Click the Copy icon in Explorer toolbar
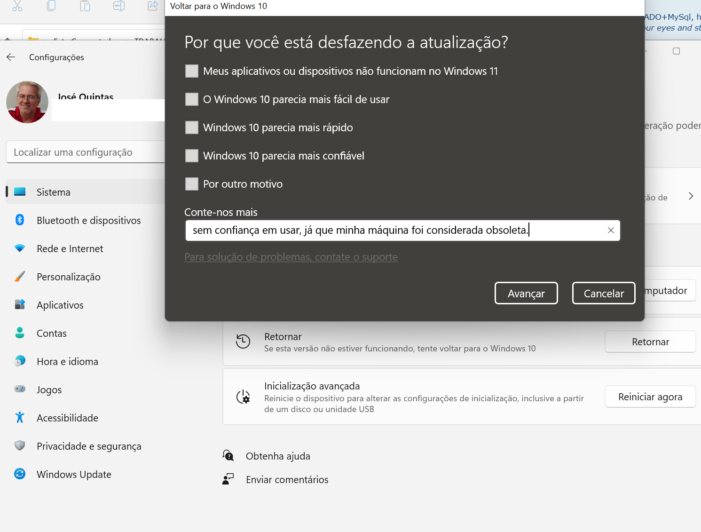 tap(51, 6)
